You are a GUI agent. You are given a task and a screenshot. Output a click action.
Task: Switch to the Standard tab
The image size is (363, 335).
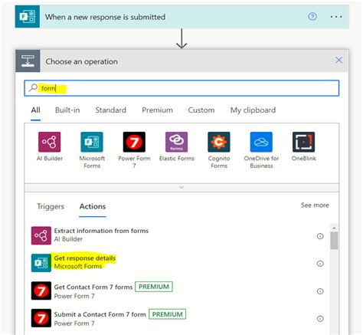(111, 110)
